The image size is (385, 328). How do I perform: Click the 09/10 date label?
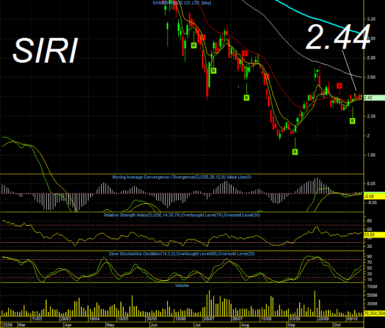[352, 319]
